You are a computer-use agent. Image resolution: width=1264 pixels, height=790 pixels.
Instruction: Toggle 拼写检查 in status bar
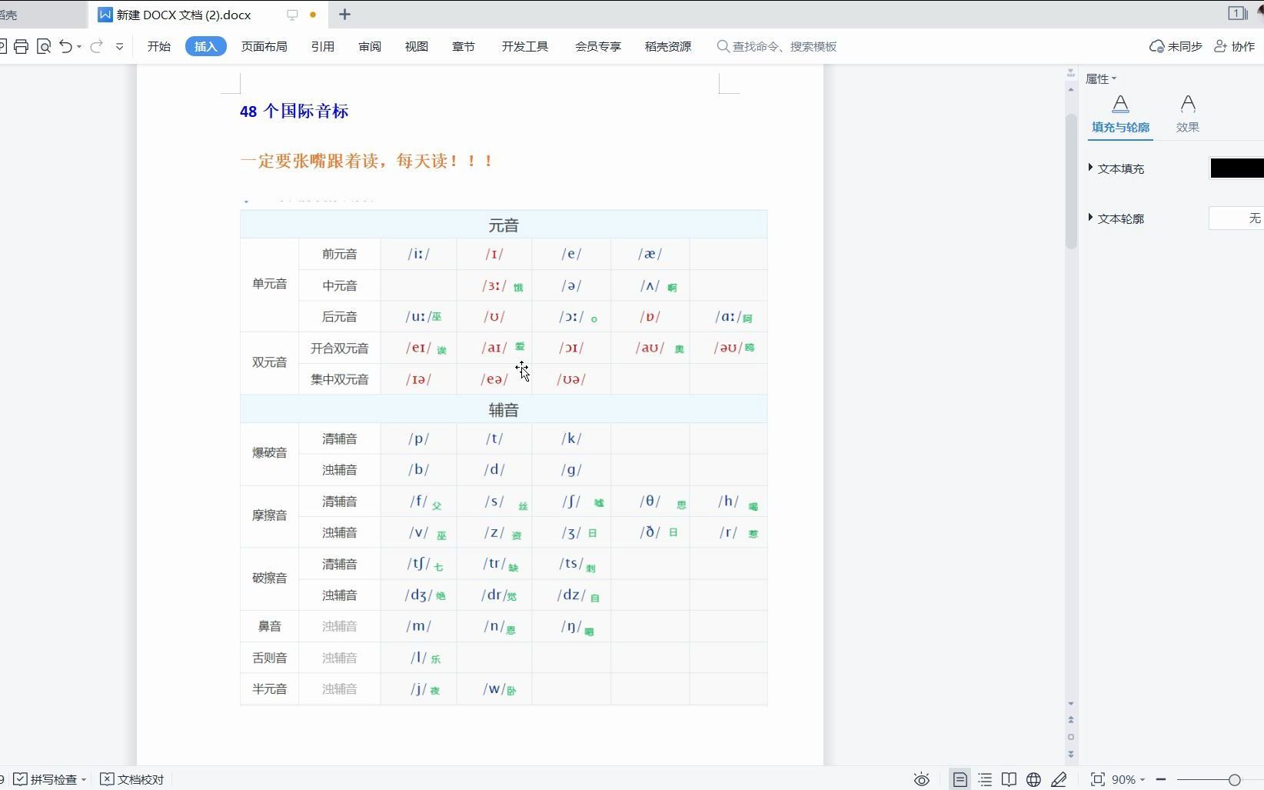pos(45,779)
